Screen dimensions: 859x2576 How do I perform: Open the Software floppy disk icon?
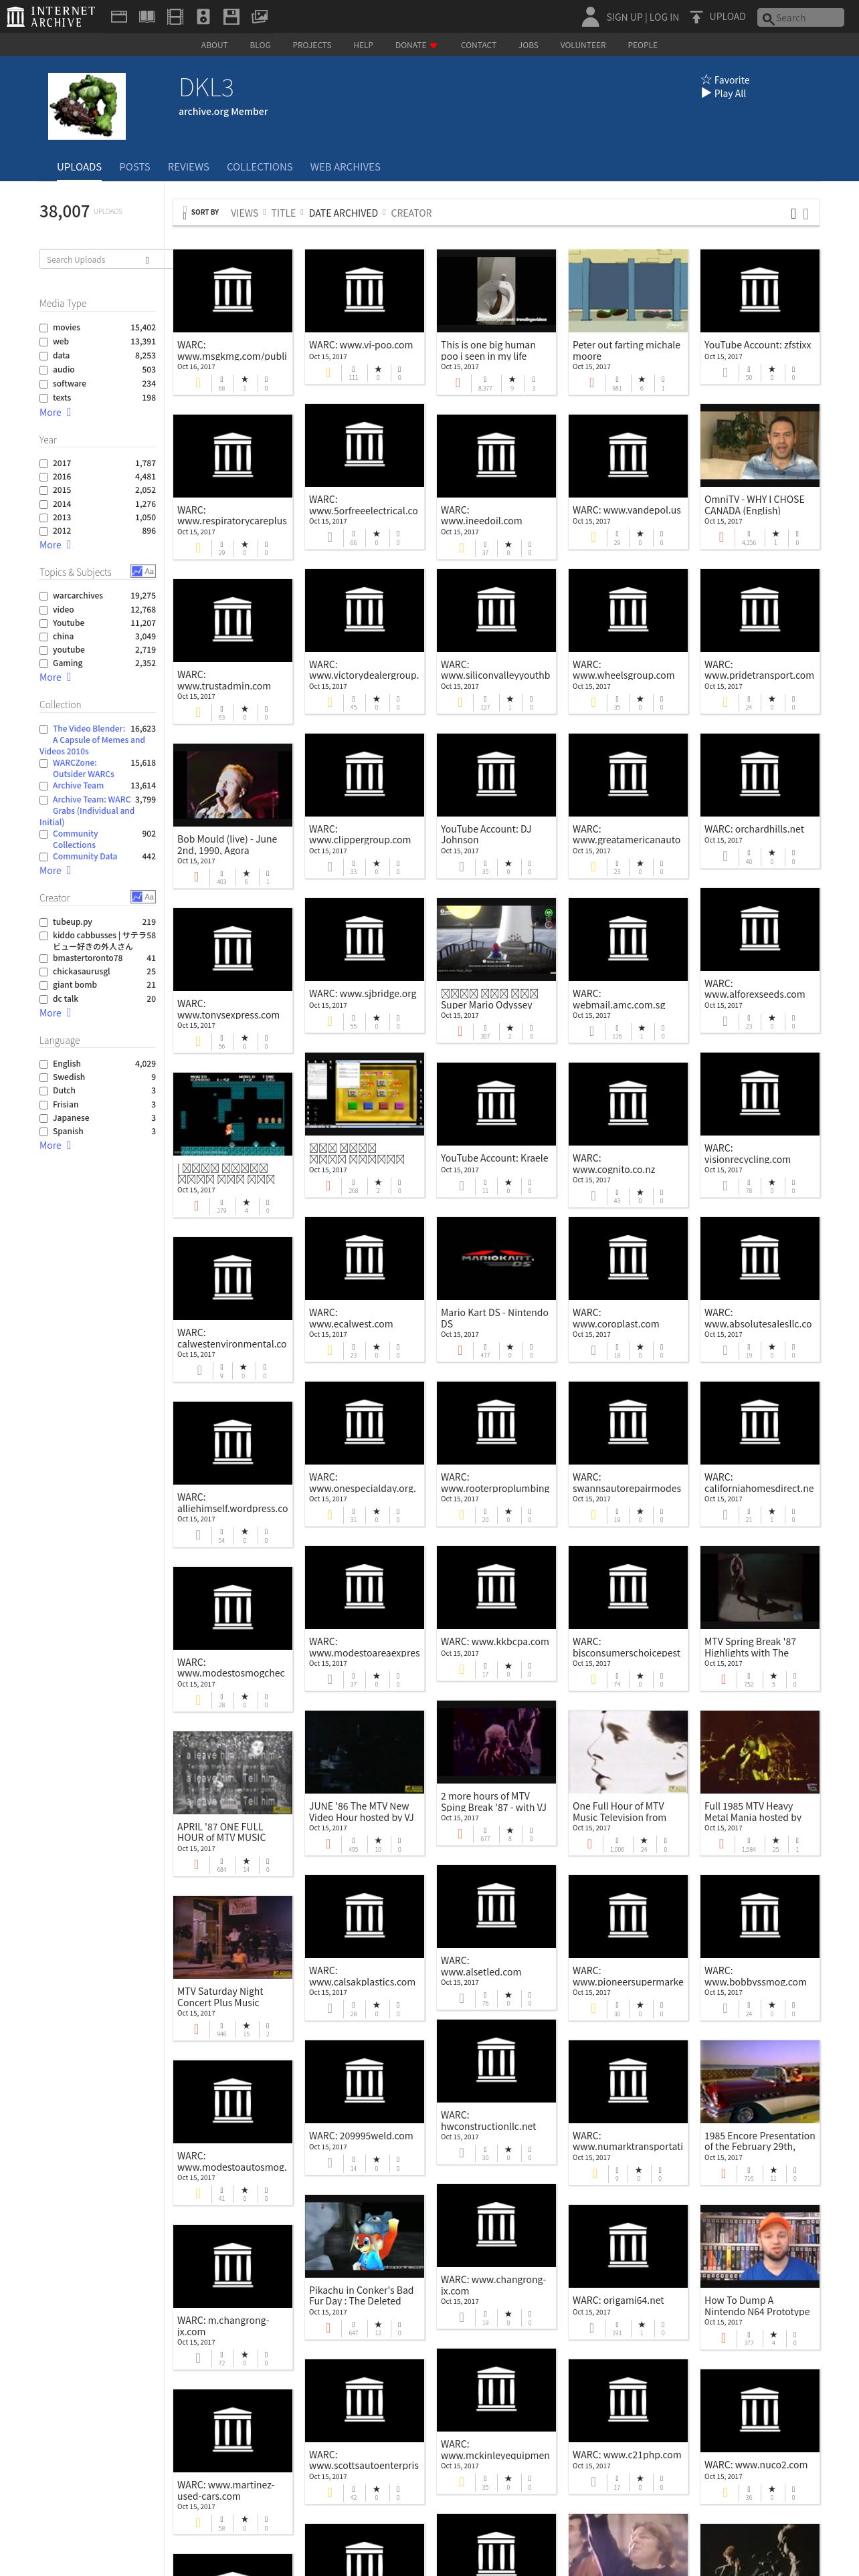pyautogui.click(x=231, y=17)
